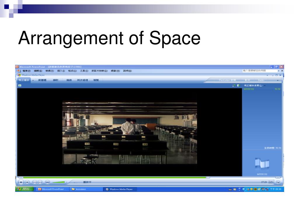
Task: Open the 檢視(V) menu in PowerPoint
Action: coord(50,71)
